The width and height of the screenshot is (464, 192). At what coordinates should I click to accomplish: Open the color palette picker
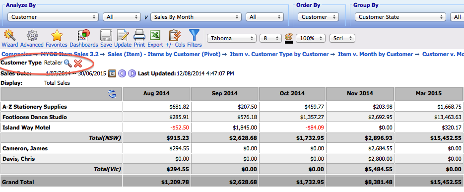(288, 38)
